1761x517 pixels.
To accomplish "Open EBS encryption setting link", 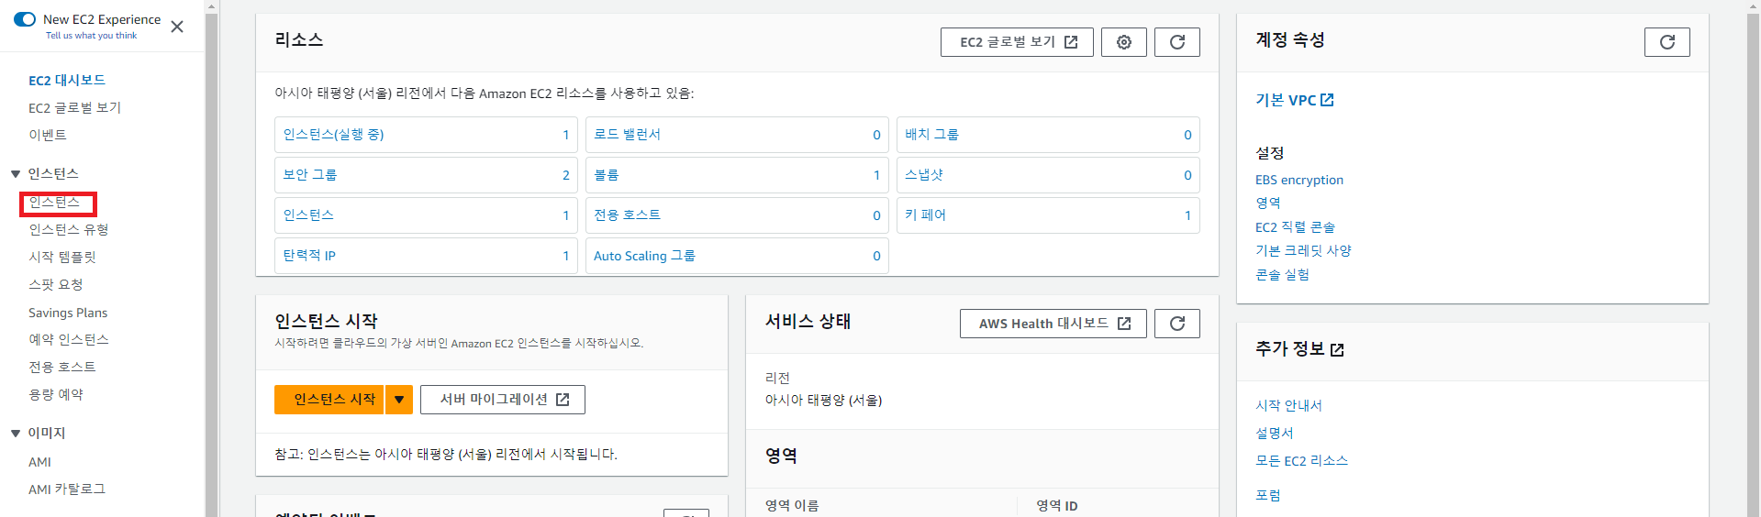I will 1299,180.
